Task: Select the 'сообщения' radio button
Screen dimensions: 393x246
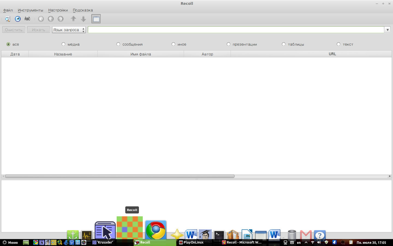Action: click(x=118, y=44)
